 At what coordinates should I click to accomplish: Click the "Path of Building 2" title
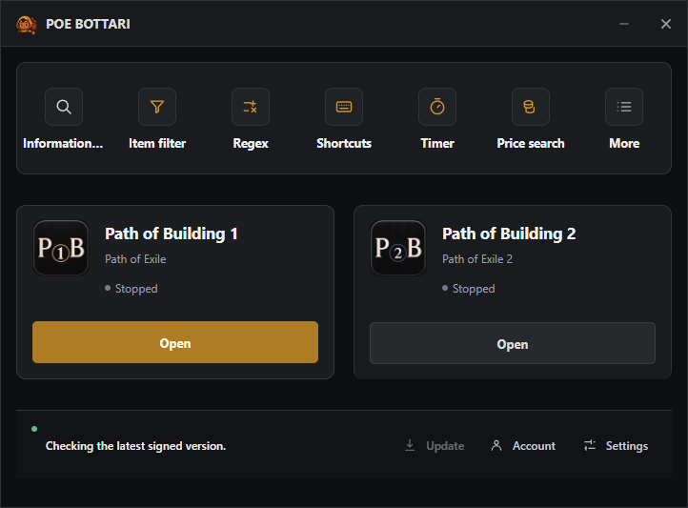pyautogui.click(x=509, y=234)
